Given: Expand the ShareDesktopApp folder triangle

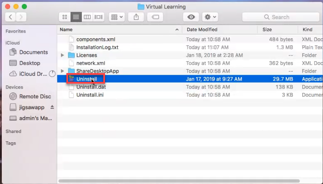Looking at the screenshot, I should (x=62, y=71).
